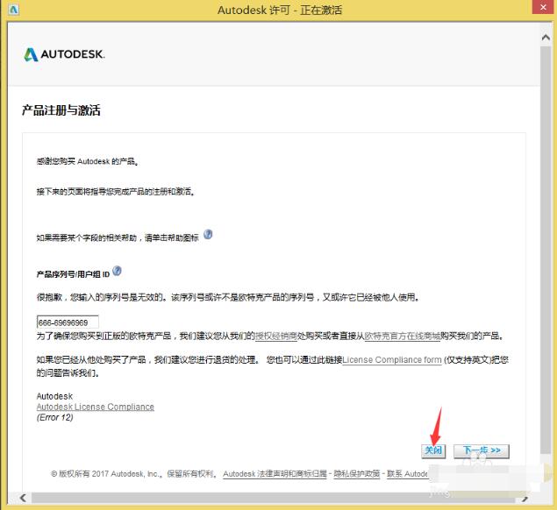Click the help icon after the field-help sentence
This screenshot has height=510, width=557.
tap(208, 235)
